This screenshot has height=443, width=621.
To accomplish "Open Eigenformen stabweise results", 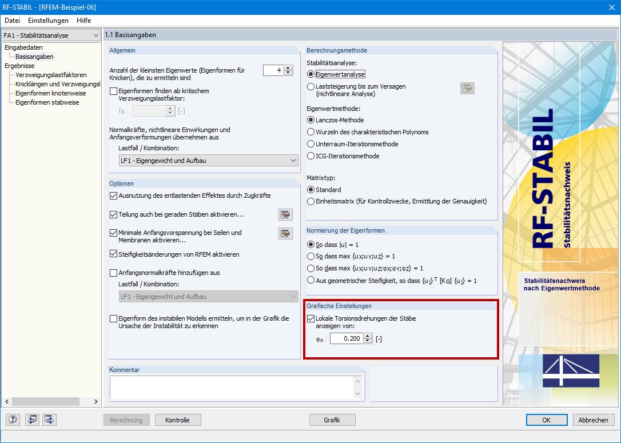I will [x=47, y=102].
